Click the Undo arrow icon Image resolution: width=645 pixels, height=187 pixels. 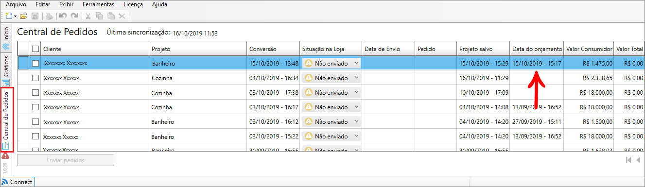pyautogui.click(x=63, y=16)
